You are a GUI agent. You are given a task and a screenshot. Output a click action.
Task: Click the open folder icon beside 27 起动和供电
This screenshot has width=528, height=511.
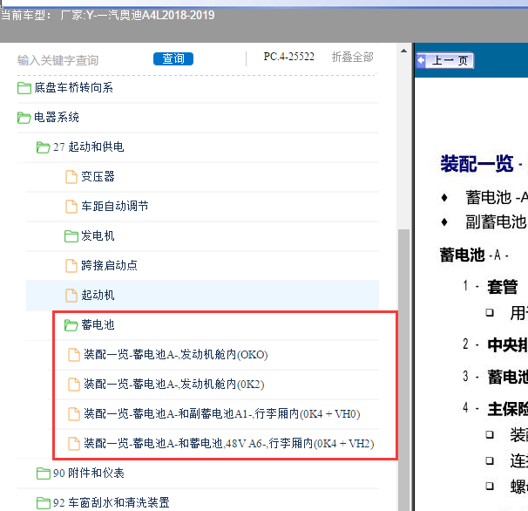(44, 147)
